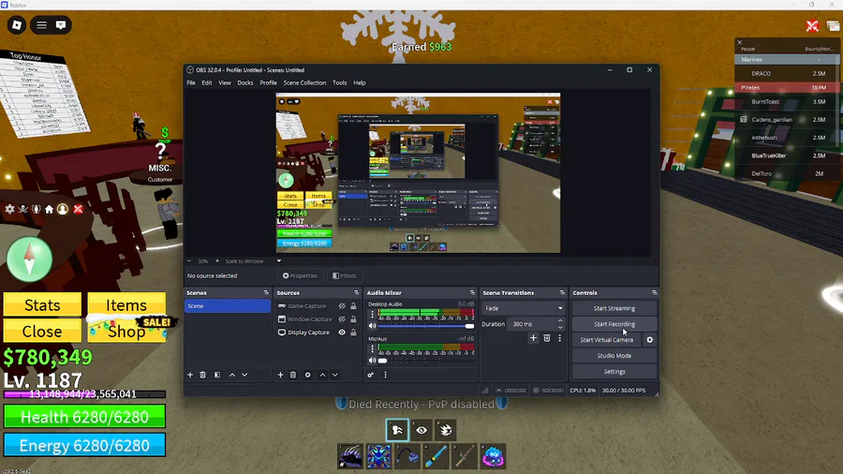
Task: Click the red crossed swords icon top right
Action: pyautogui.click(x=812, y=26)
